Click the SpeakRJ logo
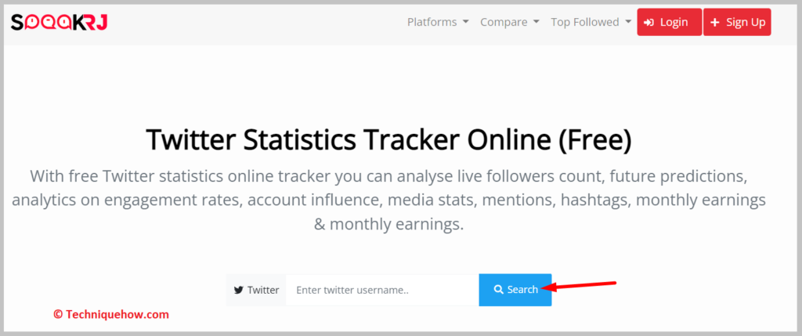 pos(59,22)
